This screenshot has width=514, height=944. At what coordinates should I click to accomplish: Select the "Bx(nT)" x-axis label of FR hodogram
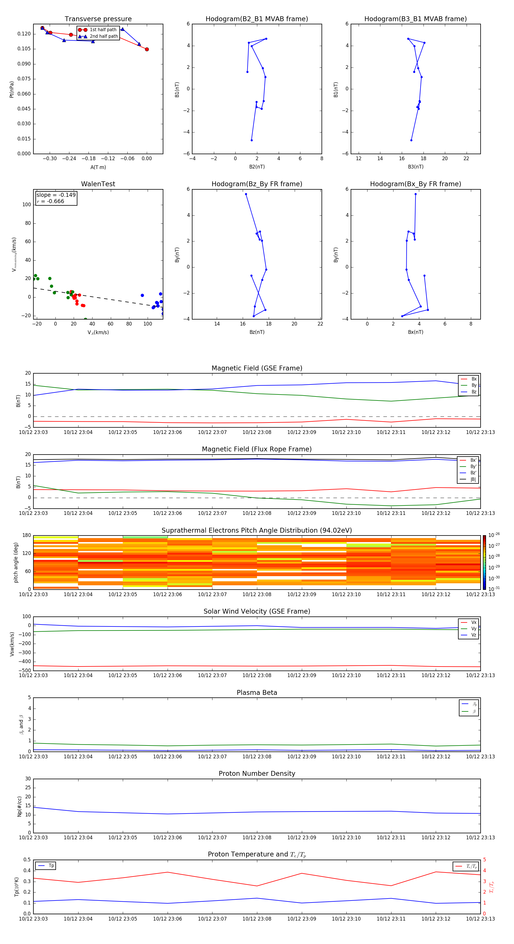pos(415,332)
